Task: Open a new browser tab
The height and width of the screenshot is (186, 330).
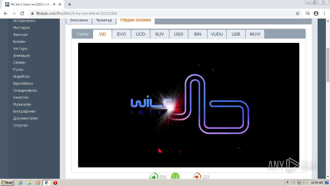Action: (x=69, y=4)
